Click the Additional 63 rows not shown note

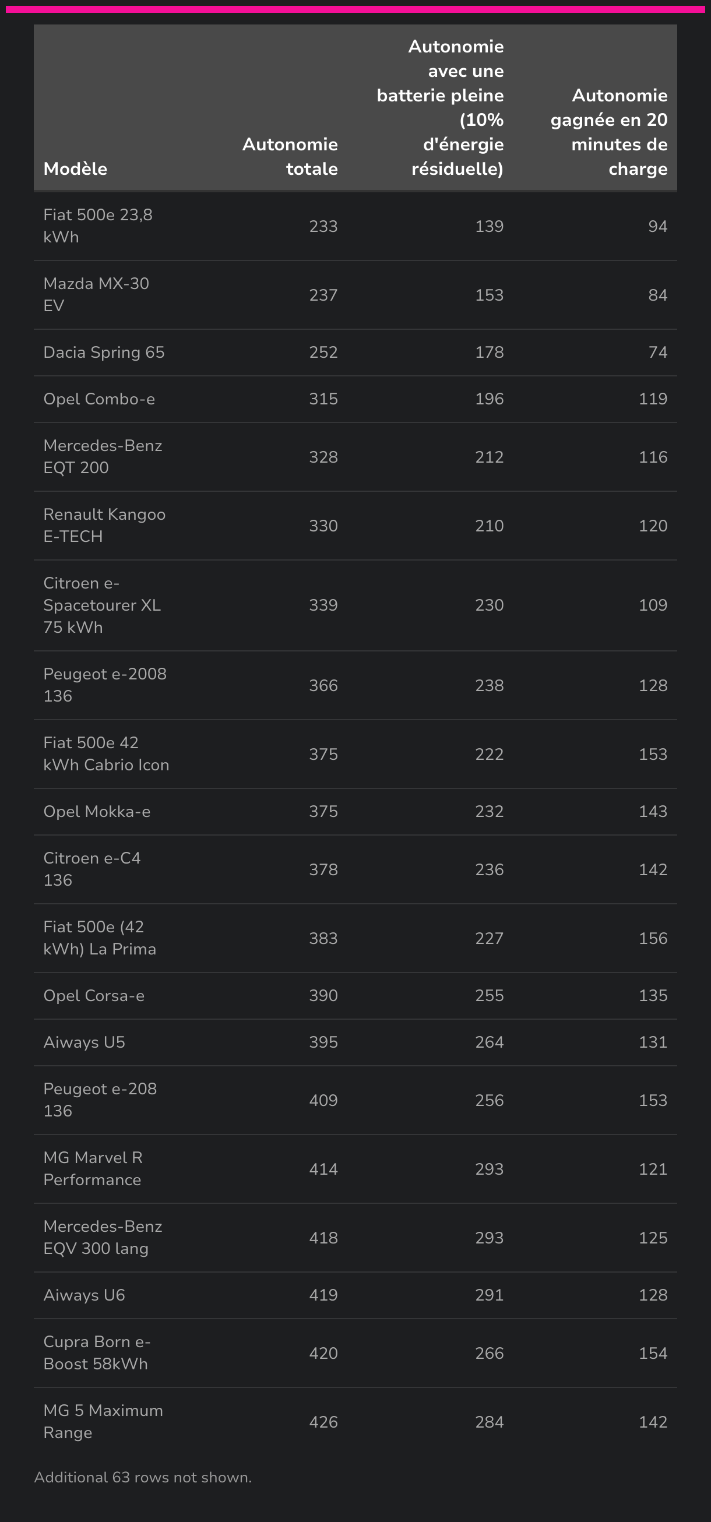coord(143,1477)
